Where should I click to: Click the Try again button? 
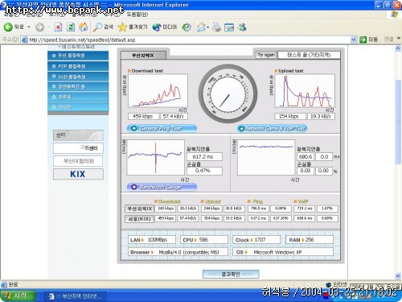coord(265,55)
